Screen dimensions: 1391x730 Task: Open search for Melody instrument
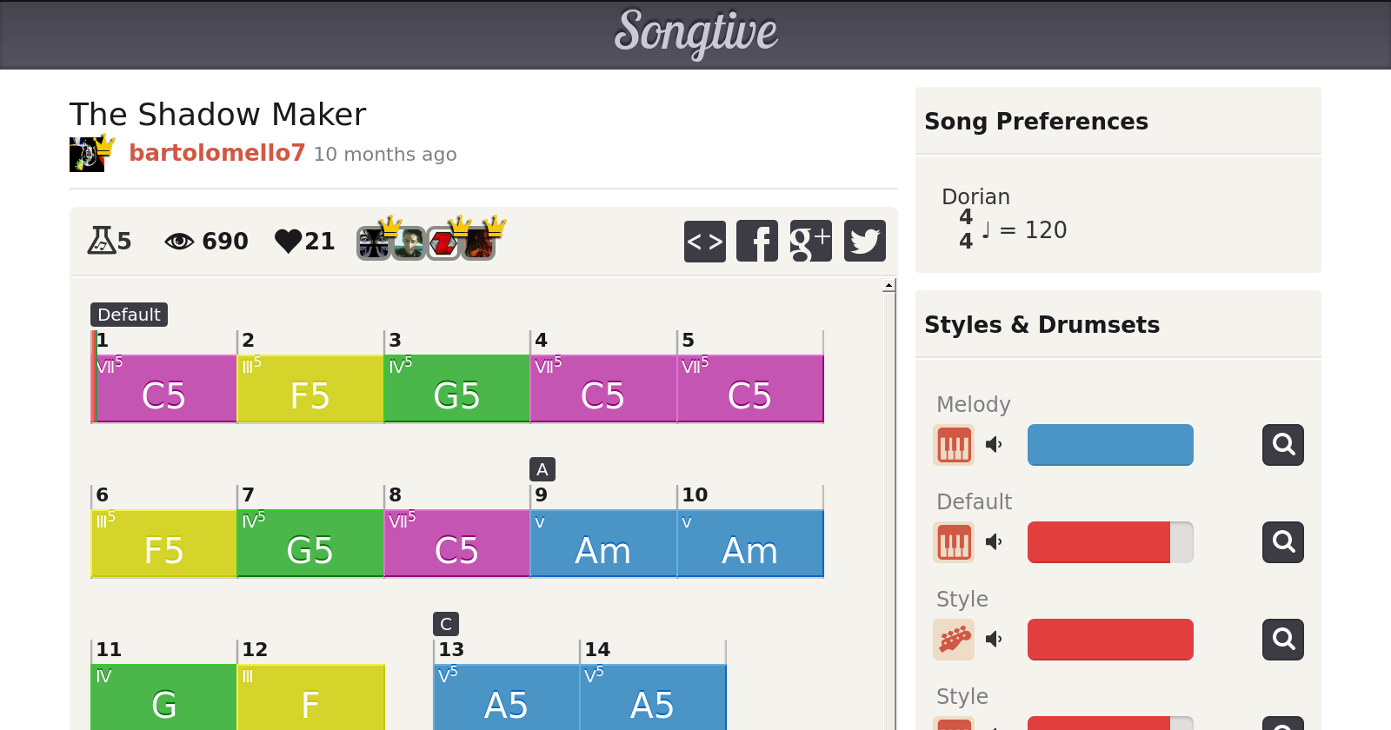[1282, 445]
